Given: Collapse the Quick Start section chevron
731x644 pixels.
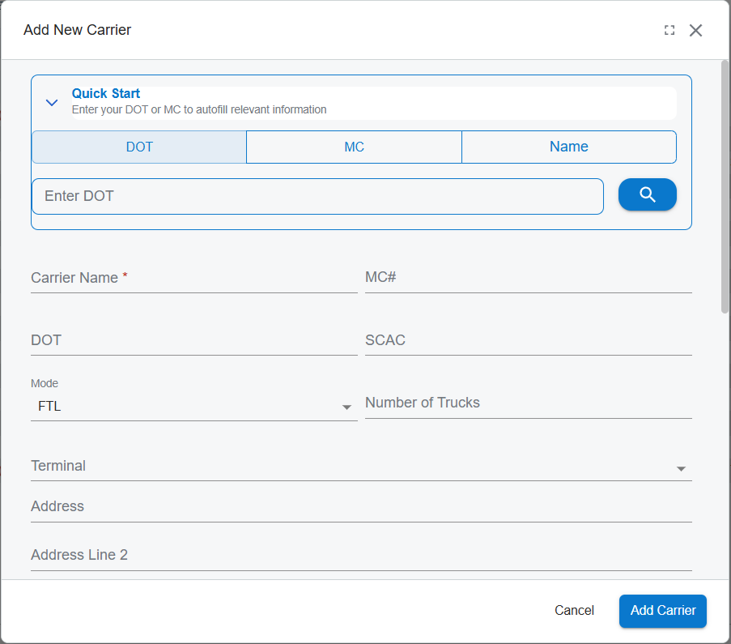Looking at the screenshot, I should coord(52,103).
